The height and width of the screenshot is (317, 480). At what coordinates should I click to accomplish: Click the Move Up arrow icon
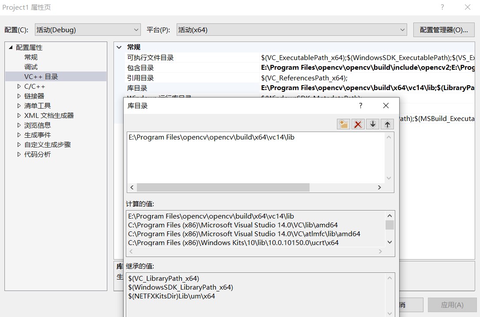[x=387, y=124]
